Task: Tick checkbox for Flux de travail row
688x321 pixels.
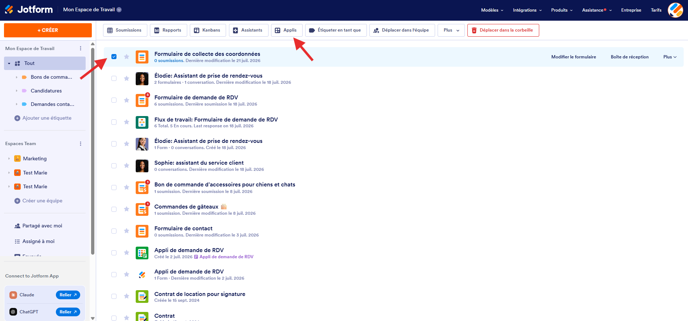Action: tap(114, 122)
